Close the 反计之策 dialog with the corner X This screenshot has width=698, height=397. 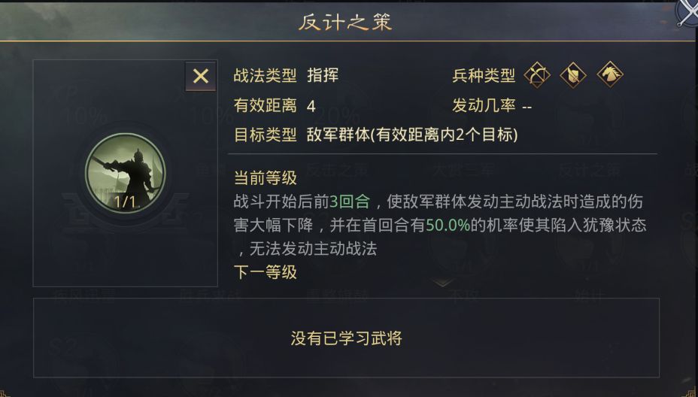(687, 12)
